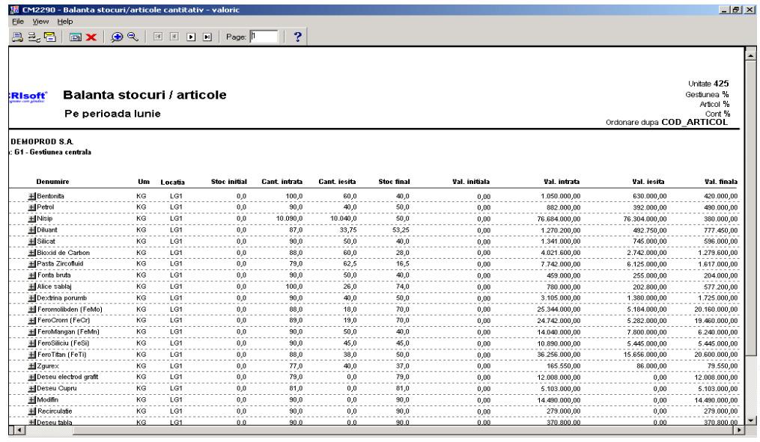Expand the Modifin row
This screenshot has height=442, width=760.
(32, 400)
